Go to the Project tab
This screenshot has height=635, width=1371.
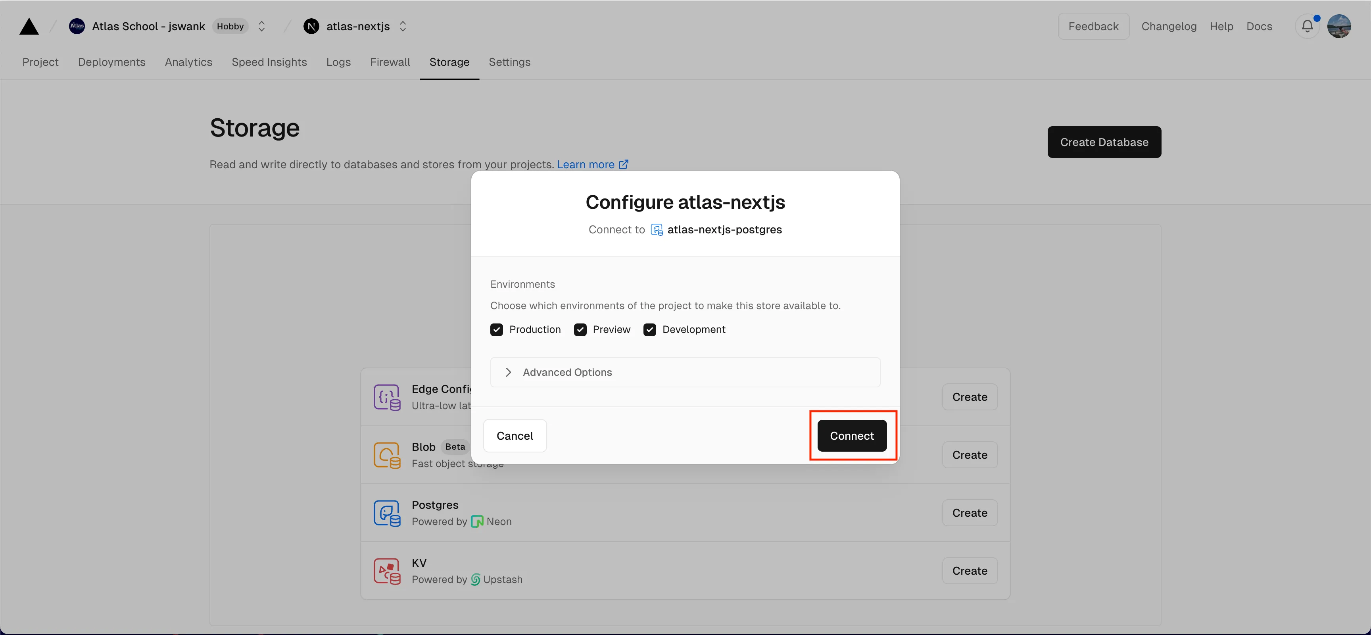click(40, 62)
